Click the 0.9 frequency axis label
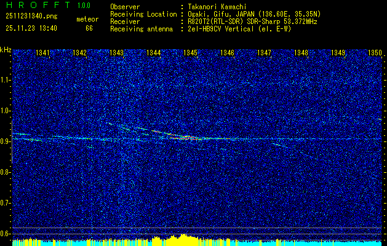 [x=6, y=141]
